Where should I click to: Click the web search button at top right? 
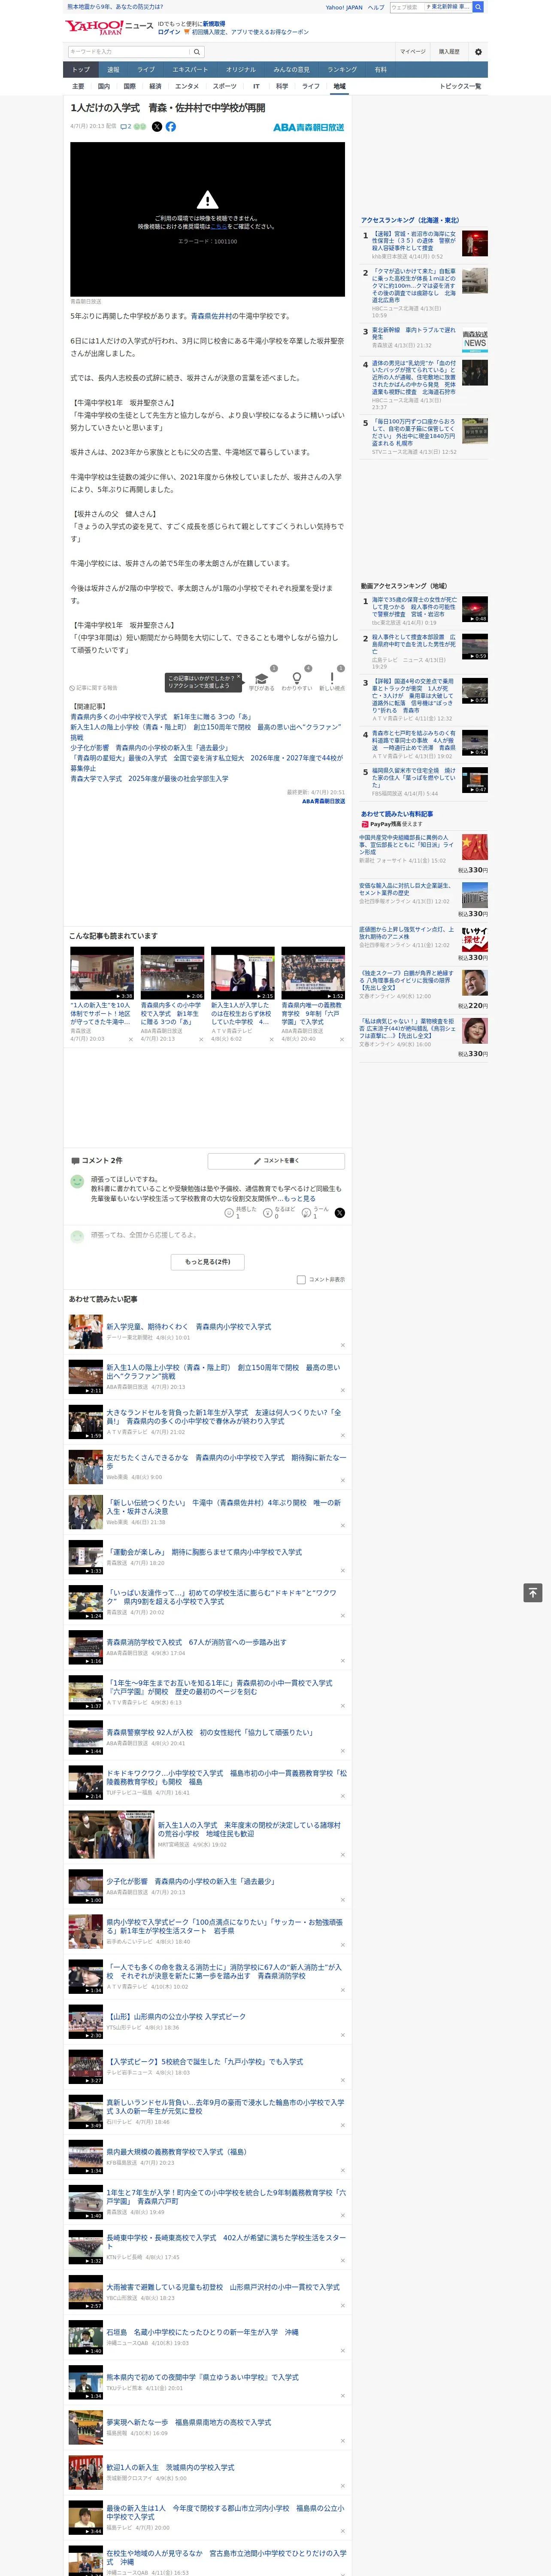click(478, 7)
